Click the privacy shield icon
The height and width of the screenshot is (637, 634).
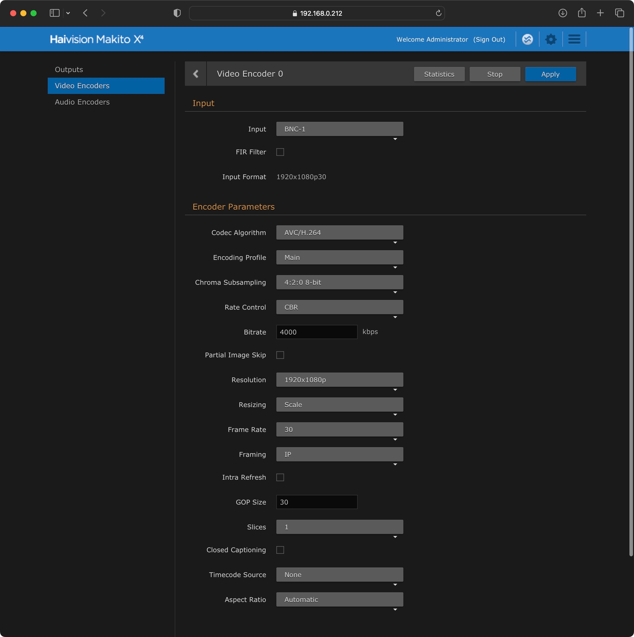[177, 13]
